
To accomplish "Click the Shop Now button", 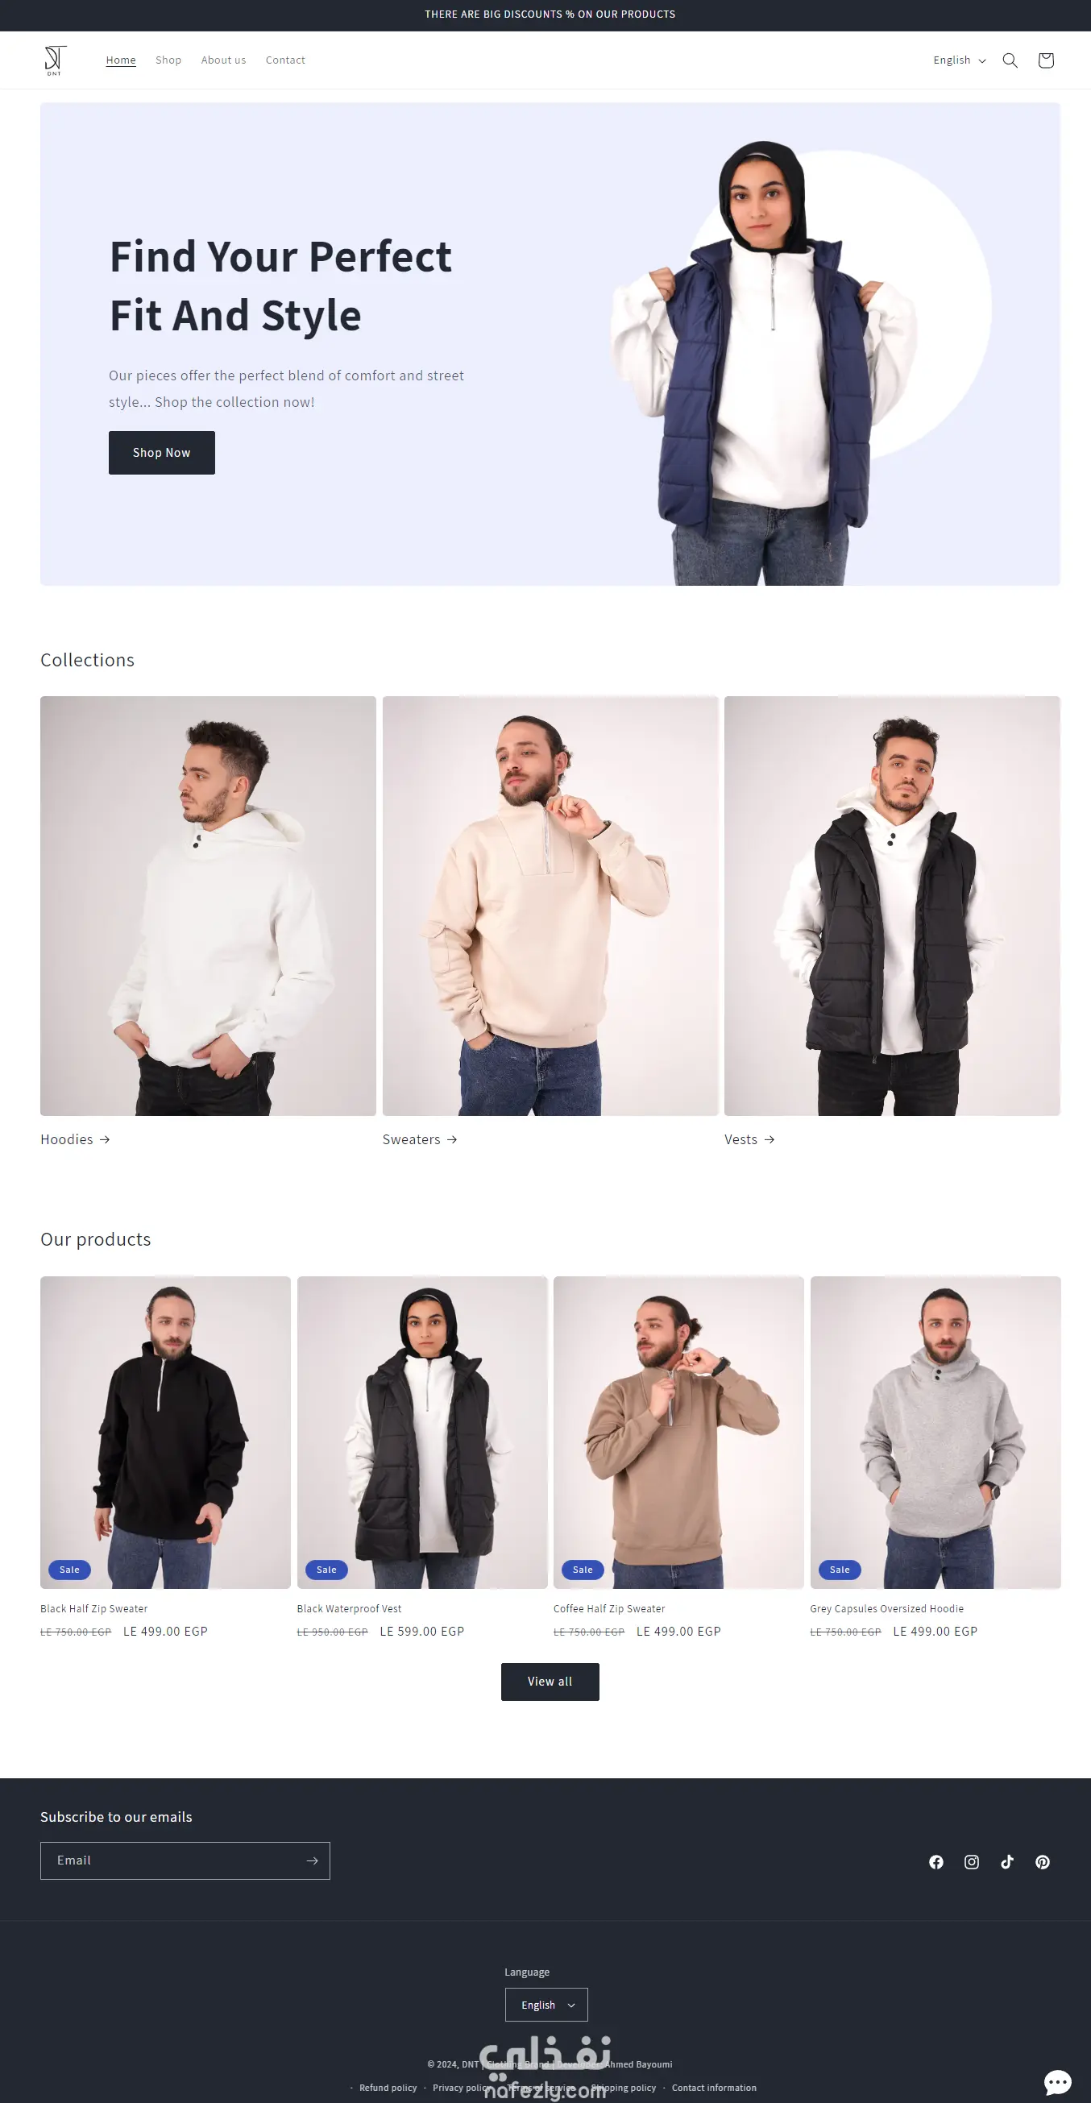I will (162, 452).
